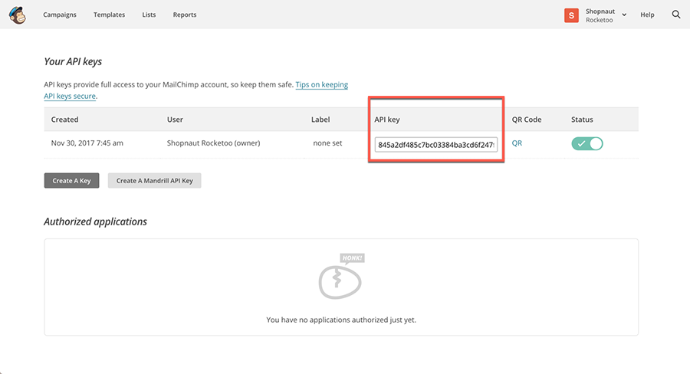Click the MailChimp monkey logo
Viewport: 690px width, 374px height.
(x=17, y=15)
